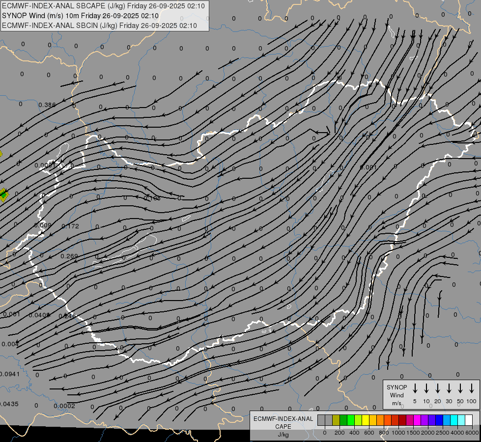
Task: Select the SYNOP Wind m/s legend label
Action: (x=397, y=395)
